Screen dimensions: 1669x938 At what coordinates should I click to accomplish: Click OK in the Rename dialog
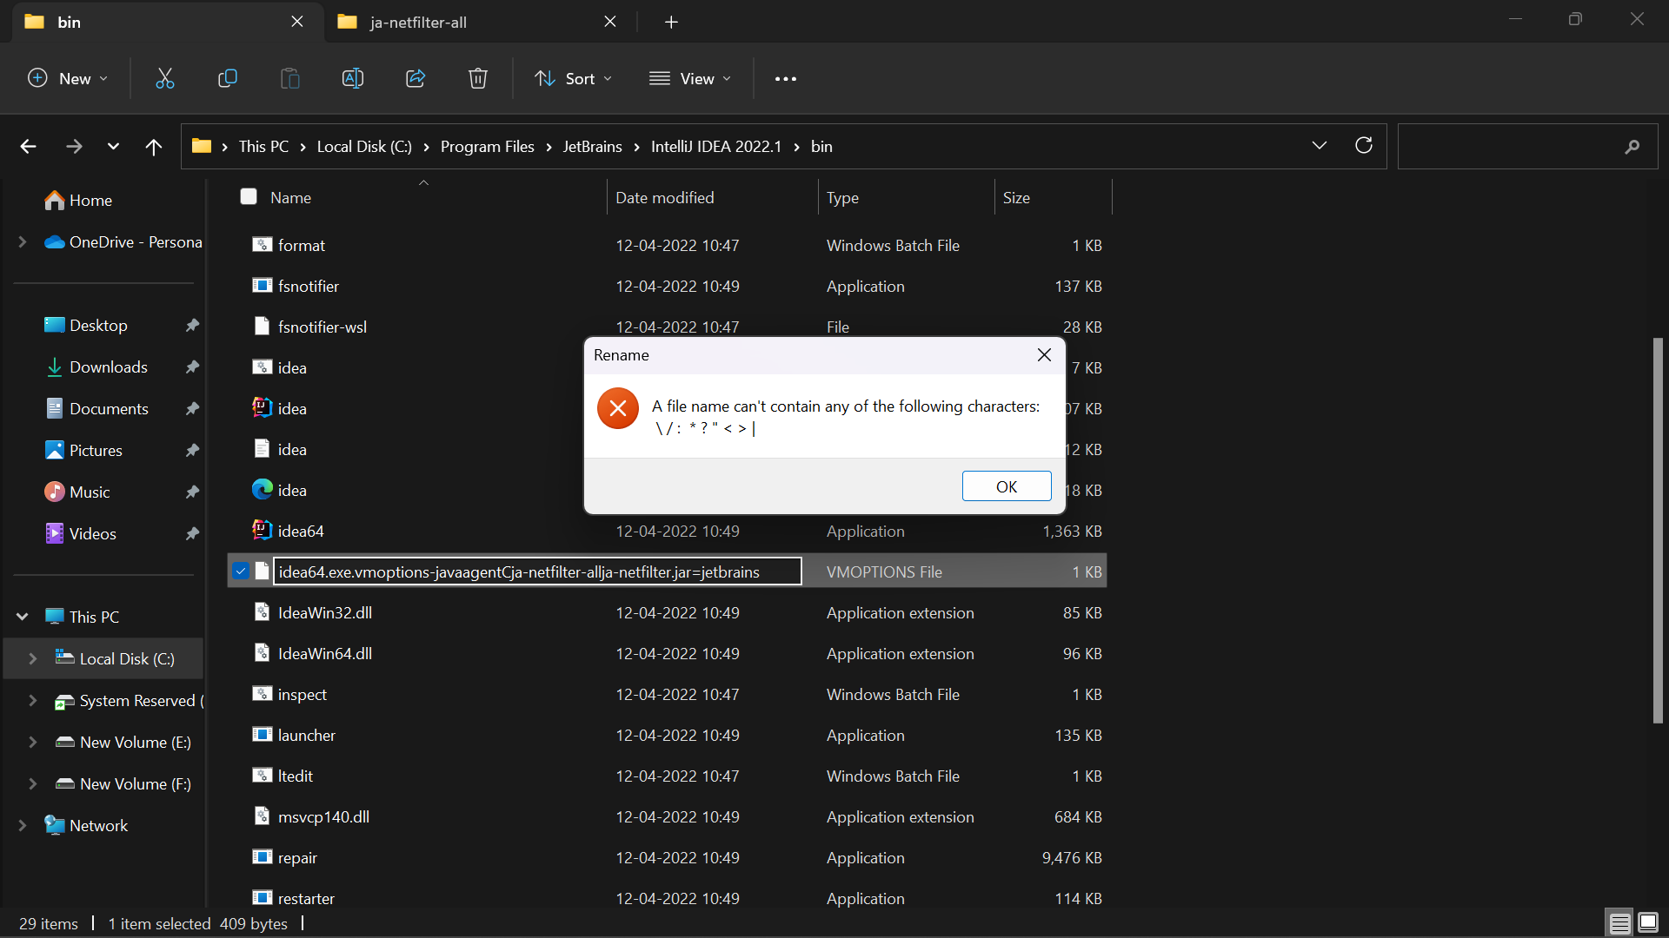pyautogui.click(x=1007, y=486)
